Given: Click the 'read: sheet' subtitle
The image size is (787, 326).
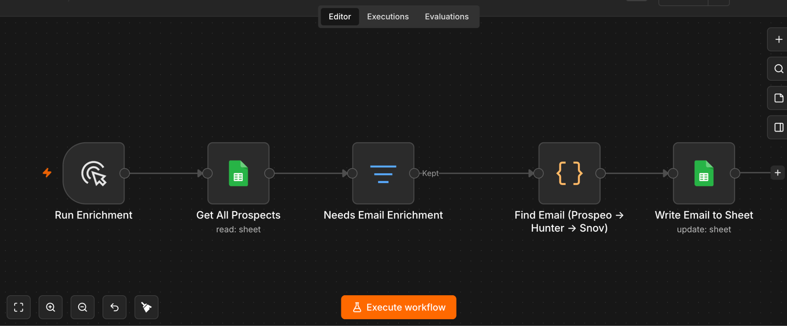Looking at the screenshot, I should [238, 229].
